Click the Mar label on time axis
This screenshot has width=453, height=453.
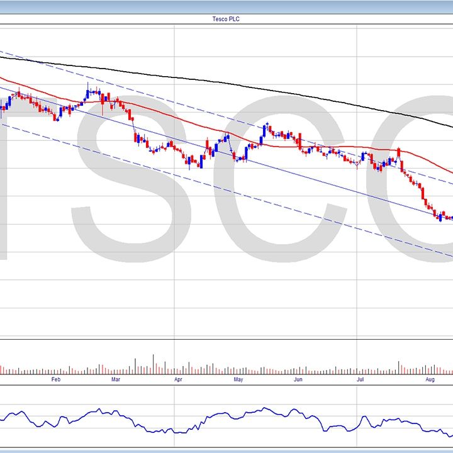pyautogui.click(x=116, y=380)
